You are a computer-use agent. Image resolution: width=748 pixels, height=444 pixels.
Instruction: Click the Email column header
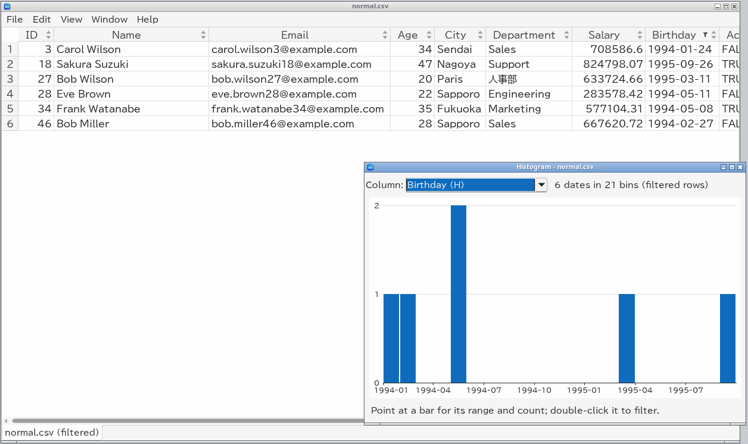click(300, 35)
